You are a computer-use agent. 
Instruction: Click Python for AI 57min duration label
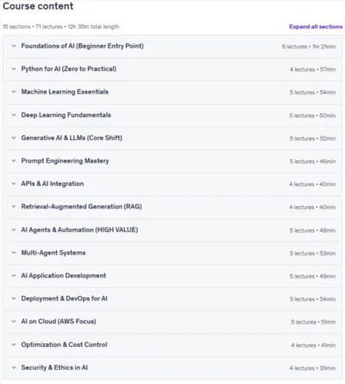328,69
